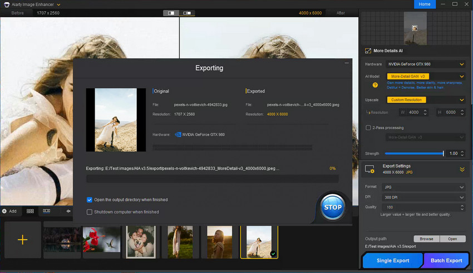The width and height of the screenshot is (473, 273).
Task: Open the Hardware dropdown
Action: click(x=425, y=64)
